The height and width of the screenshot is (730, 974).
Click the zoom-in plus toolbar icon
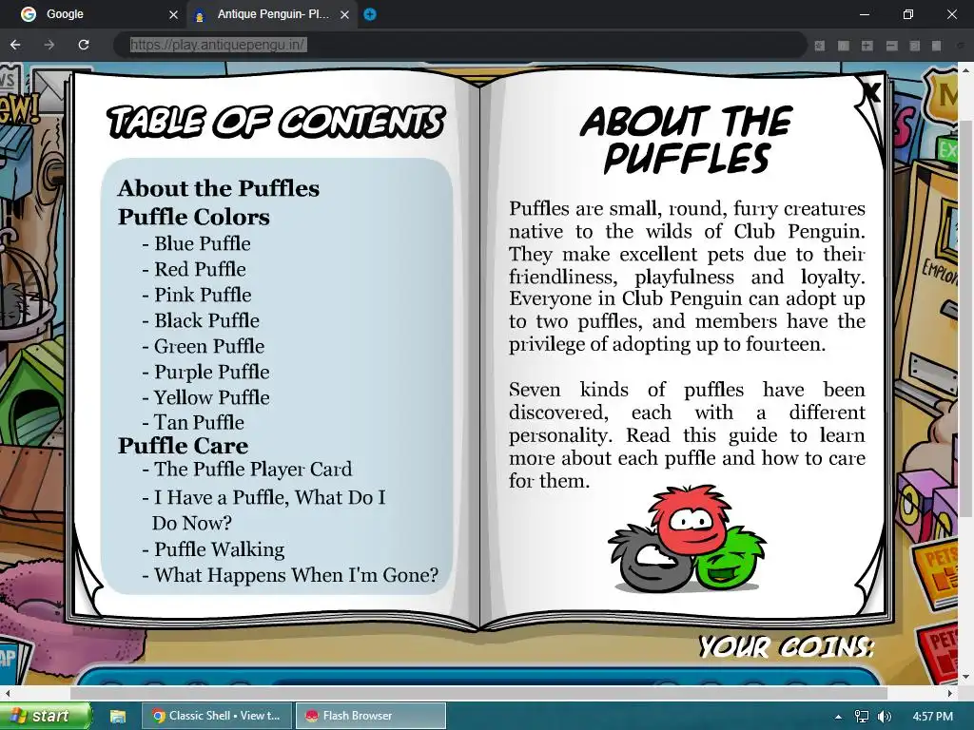click(867, 46)
